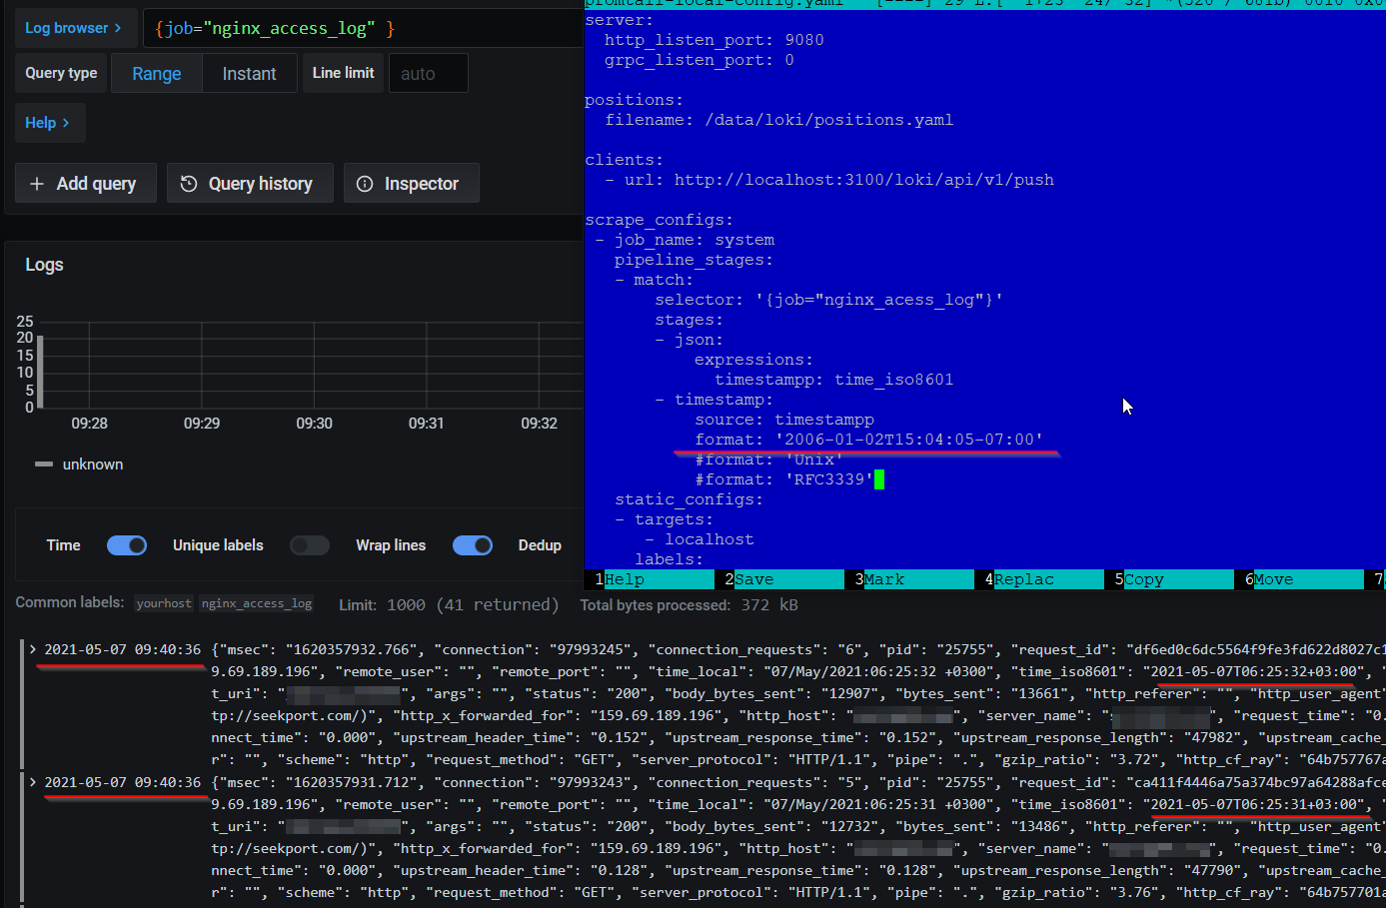The width and height of the screenshot is (1386, 908).
Task: Disable the Time toggle
Action: 127,544
